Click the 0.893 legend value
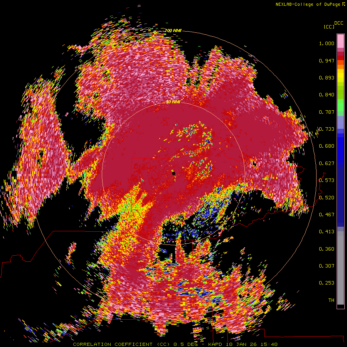The image size is (347, 347). point(327,77)
